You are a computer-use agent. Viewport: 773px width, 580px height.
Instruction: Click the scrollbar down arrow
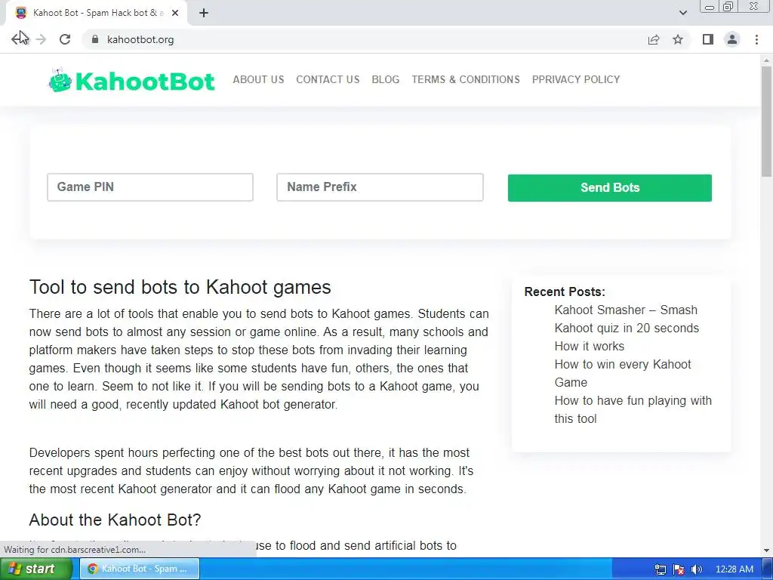767,551
